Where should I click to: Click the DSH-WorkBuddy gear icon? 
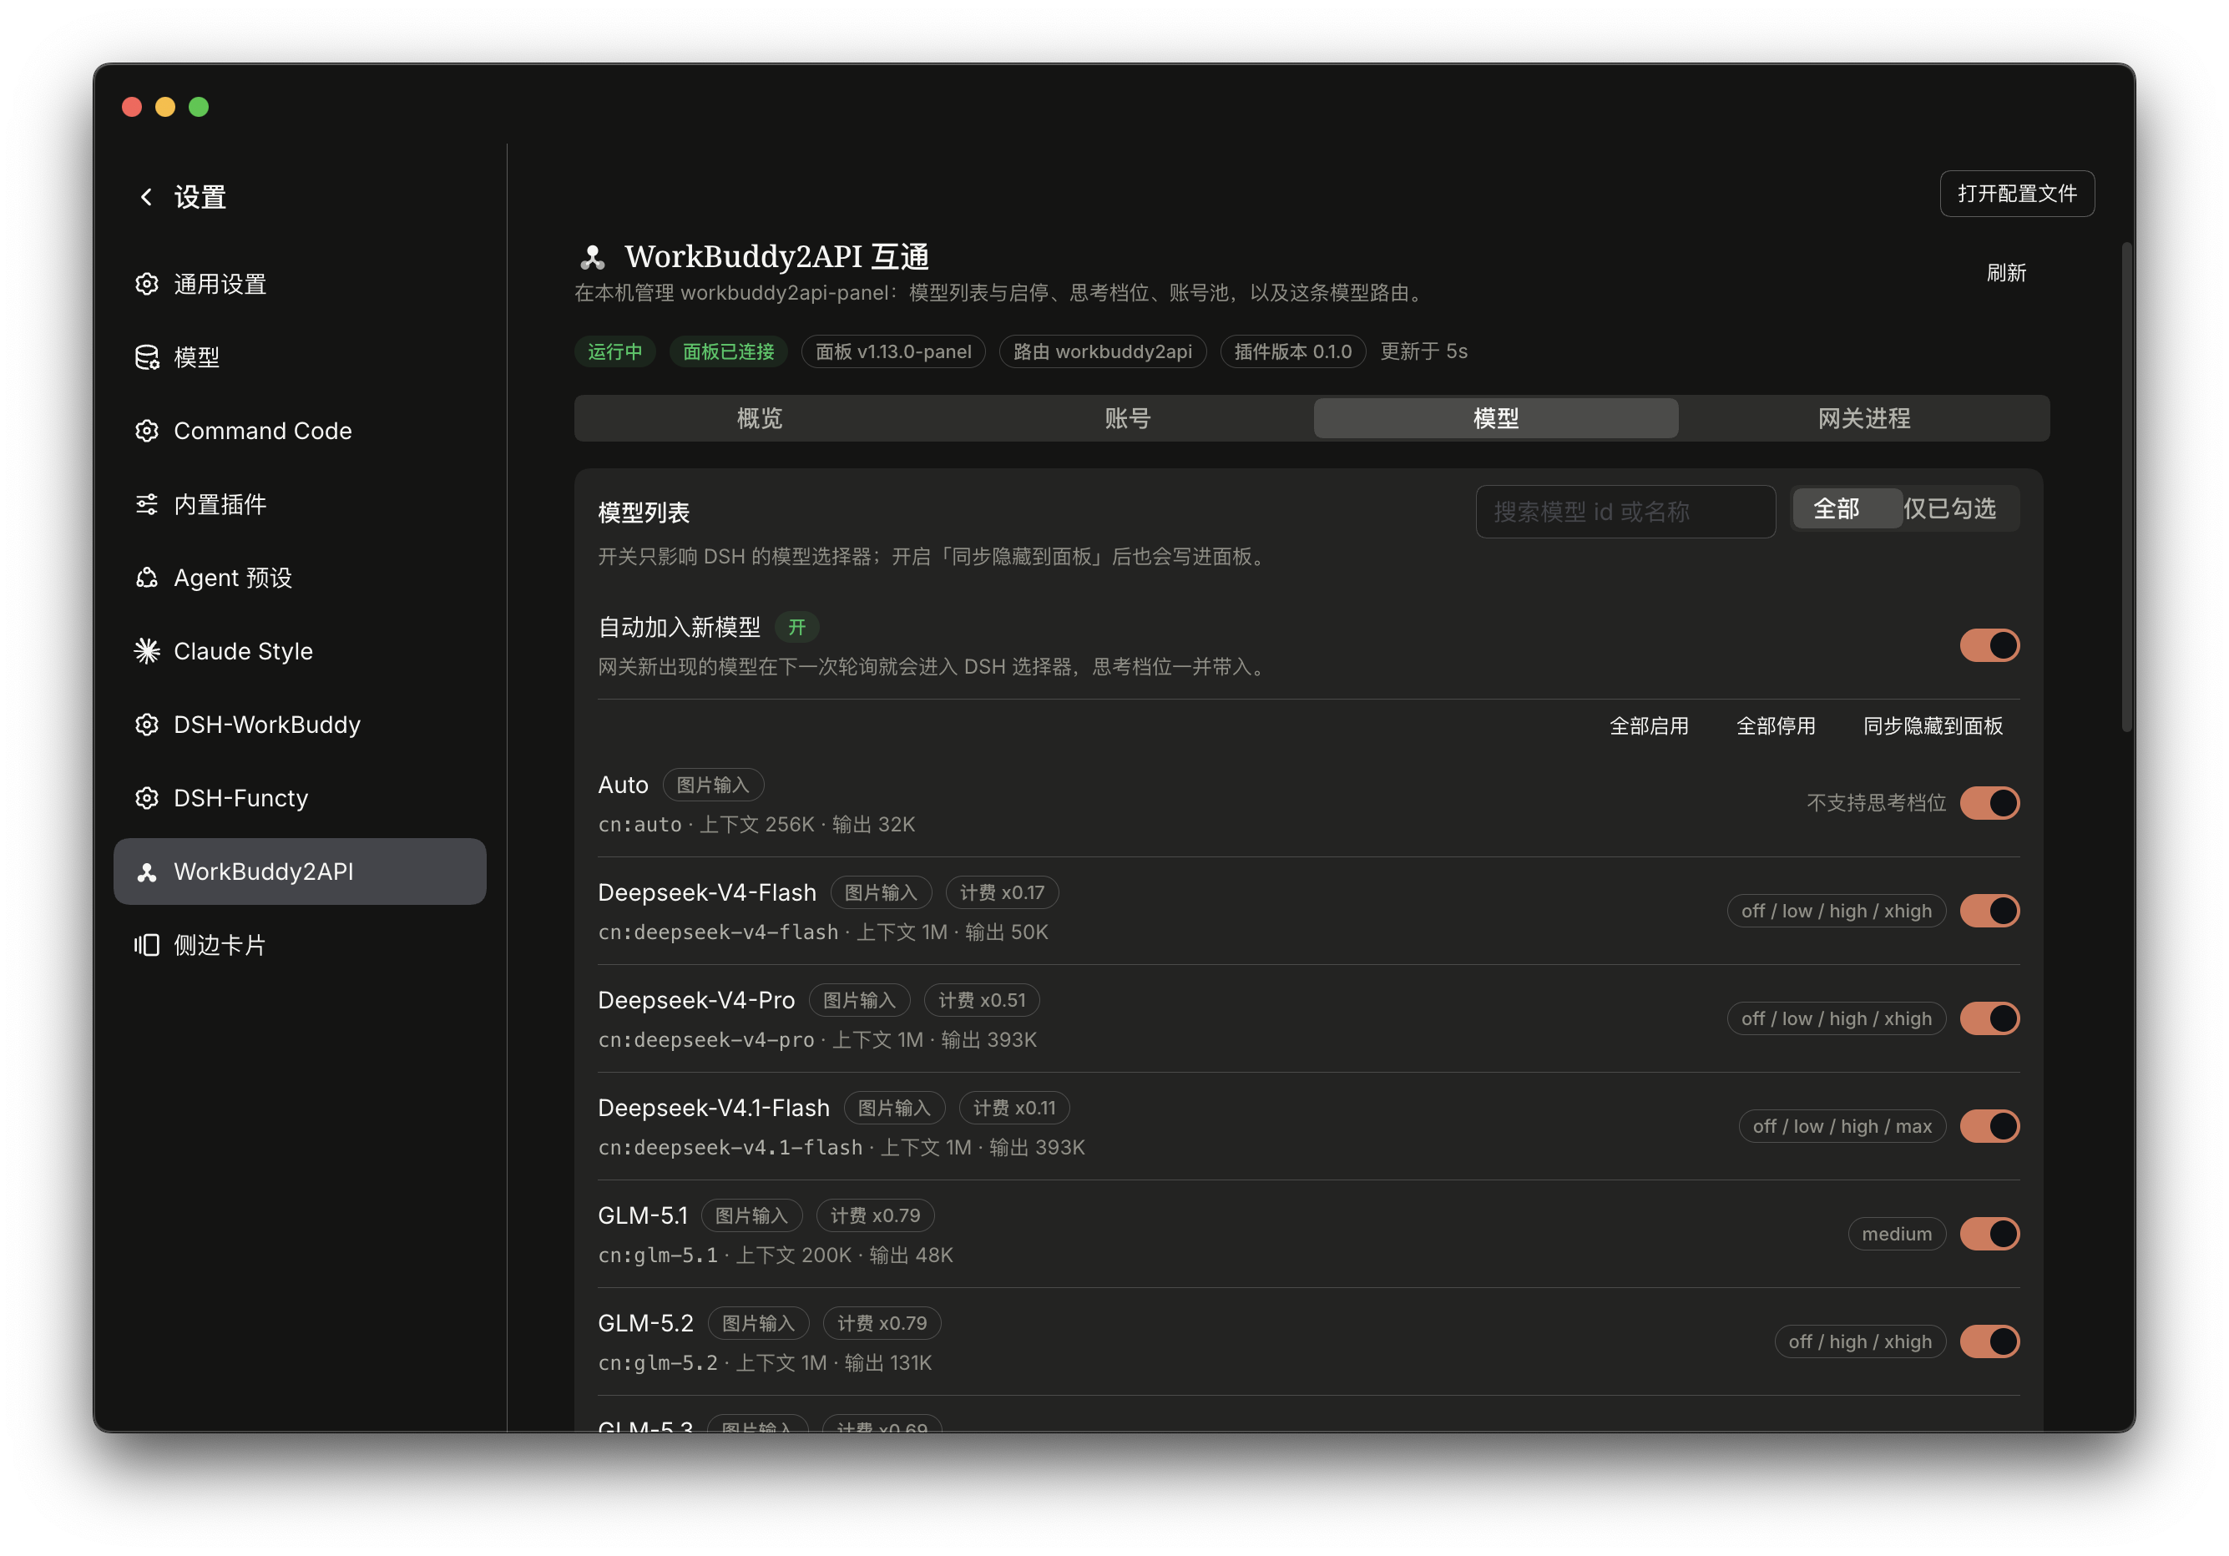click(x=147, y=724)
